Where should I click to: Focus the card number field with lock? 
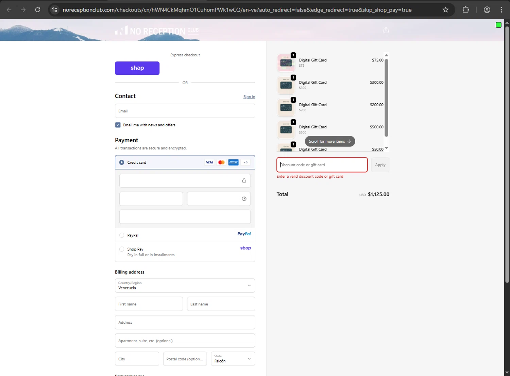[x=185, y=181]
